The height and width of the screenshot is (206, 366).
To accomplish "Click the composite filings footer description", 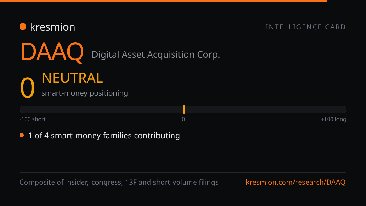I will coord(119,183).
